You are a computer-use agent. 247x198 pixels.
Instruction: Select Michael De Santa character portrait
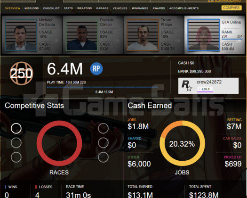21,35
